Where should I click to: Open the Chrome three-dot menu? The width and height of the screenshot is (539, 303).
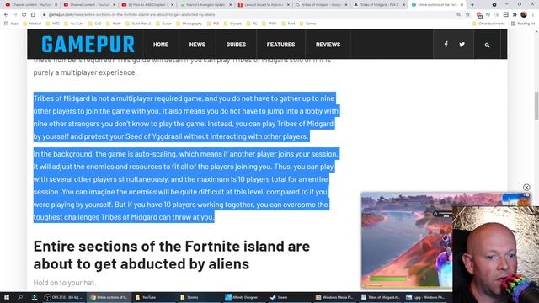coord(533,15)
